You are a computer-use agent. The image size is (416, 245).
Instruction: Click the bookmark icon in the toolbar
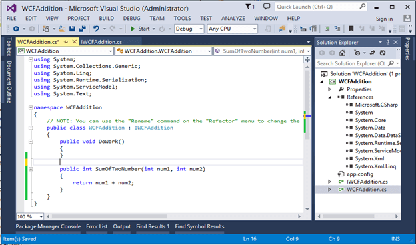(351, 29)
